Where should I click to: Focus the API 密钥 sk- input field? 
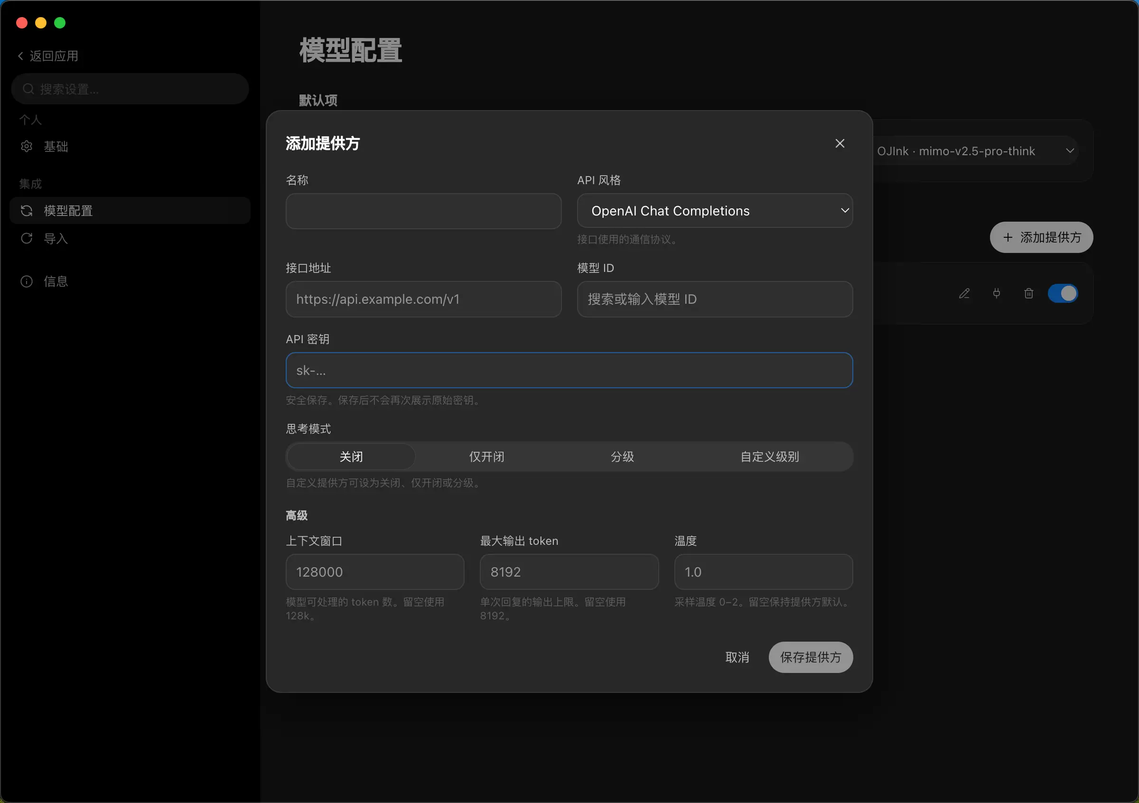pos(569,371)
